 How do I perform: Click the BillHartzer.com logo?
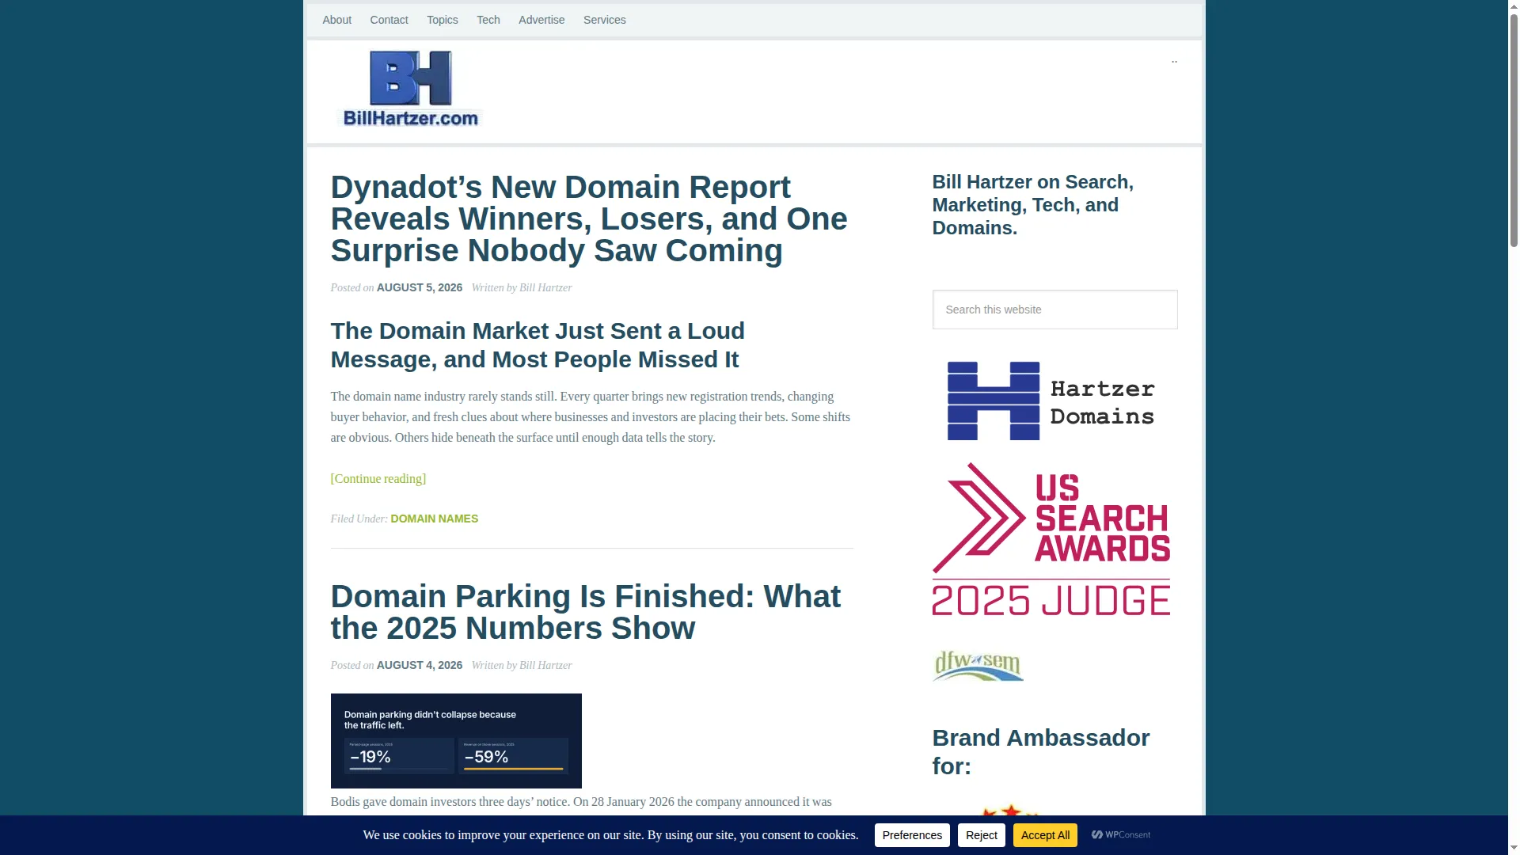click(409, 89)
